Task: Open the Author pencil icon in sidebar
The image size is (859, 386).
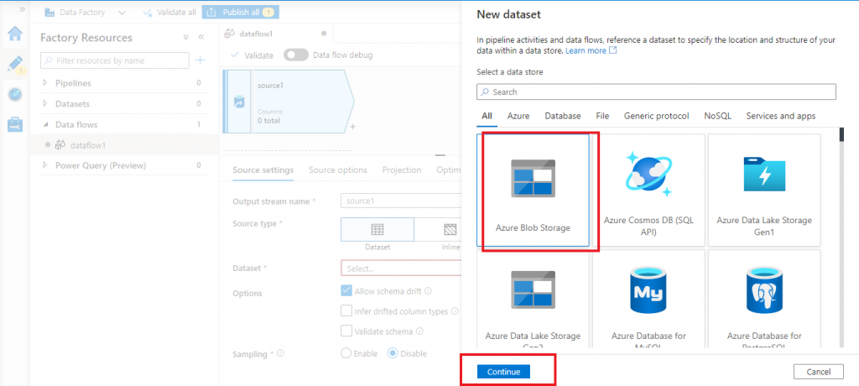Action: 15,64
